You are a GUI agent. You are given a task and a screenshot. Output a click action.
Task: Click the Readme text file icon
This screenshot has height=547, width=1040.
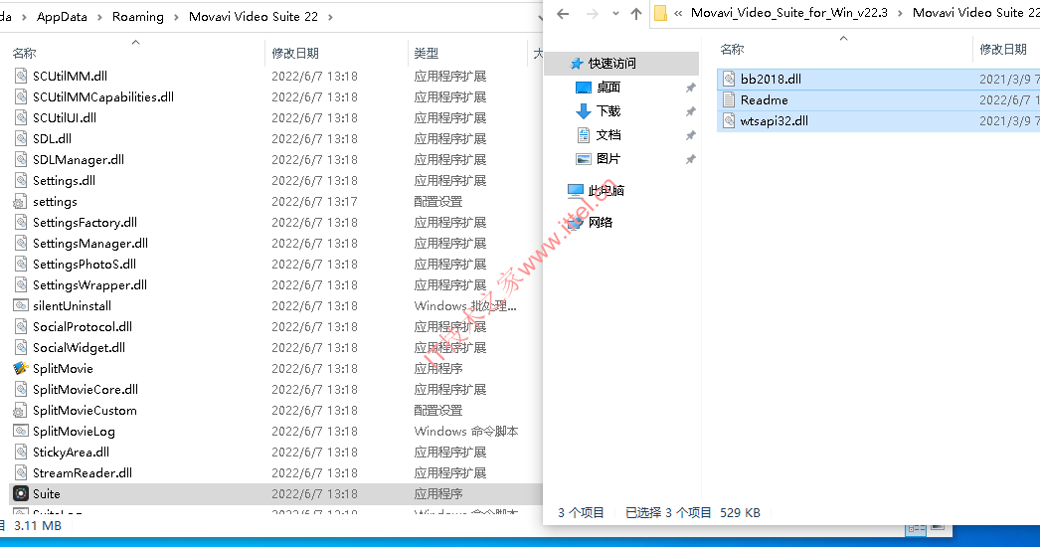point(728,100)
